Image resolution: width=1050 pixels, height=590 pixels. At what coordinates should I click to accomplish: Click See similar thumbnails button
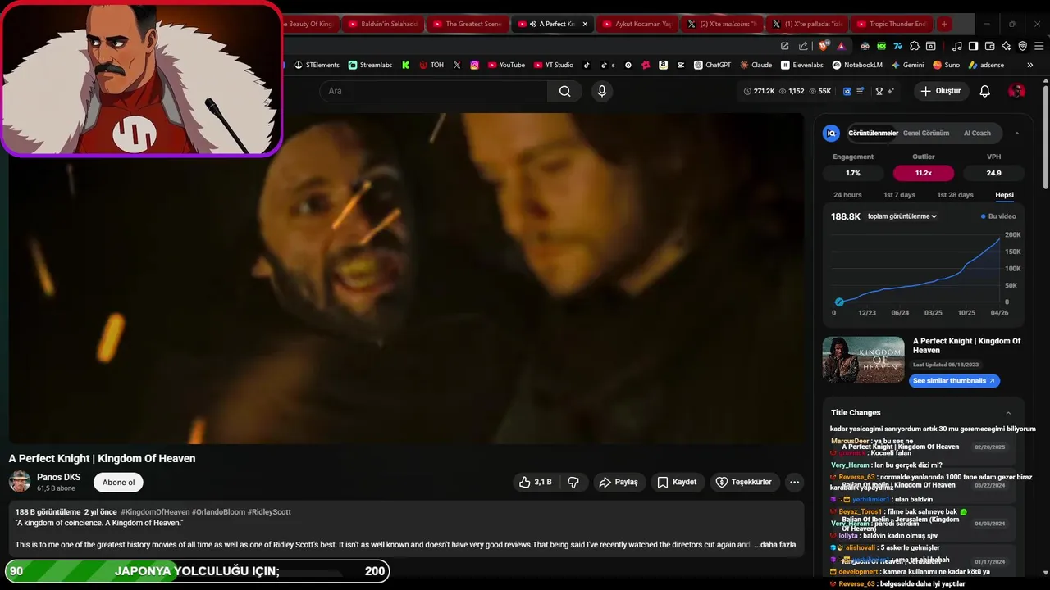954,380
